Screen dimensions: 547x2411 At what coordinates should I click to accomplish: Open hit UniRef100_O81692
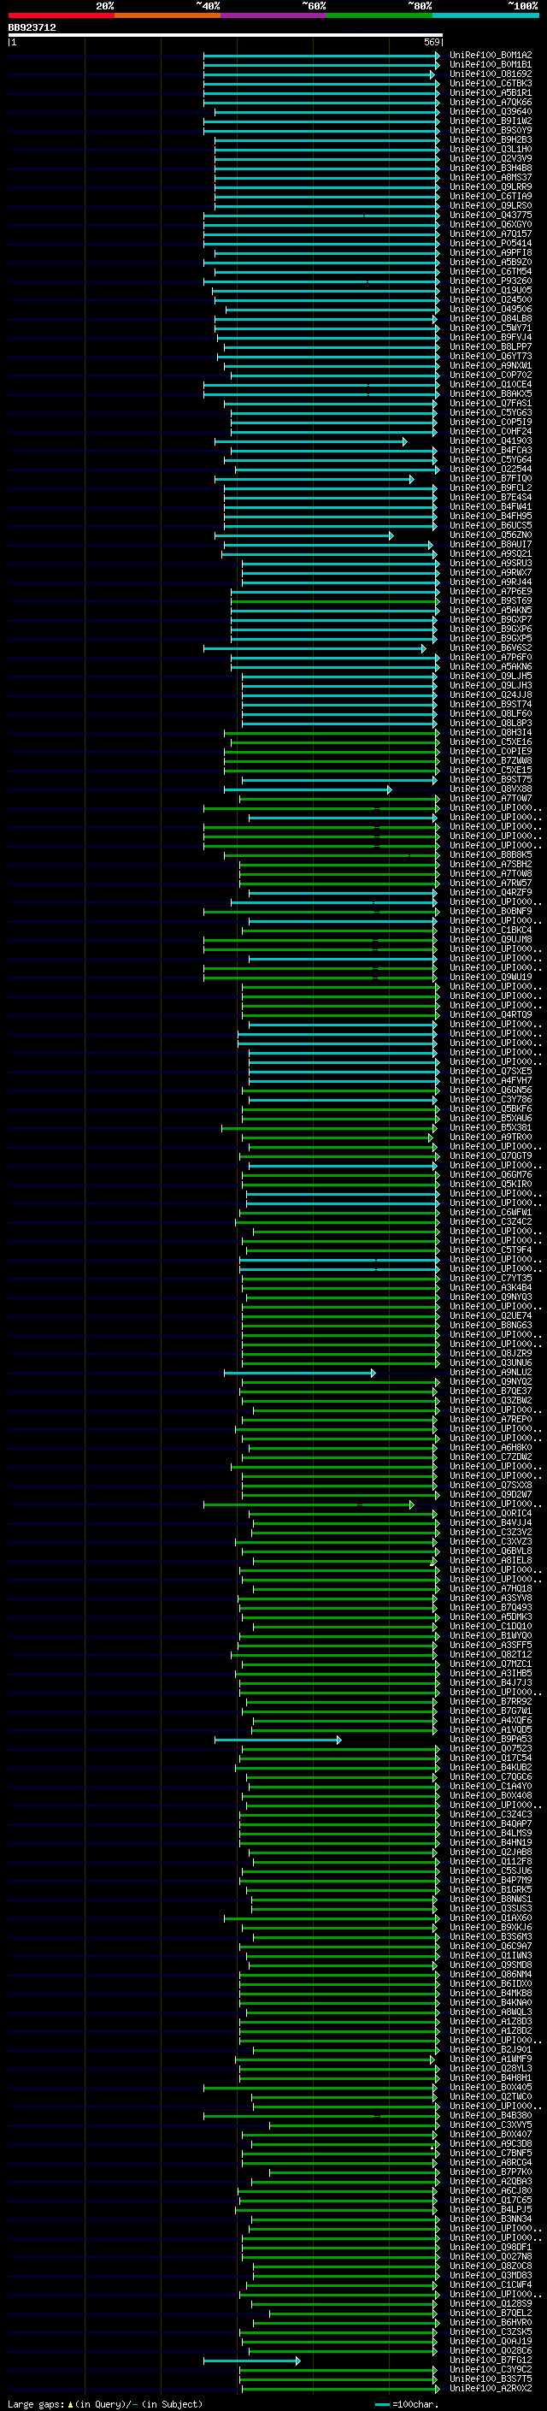(x=491, y=74)
